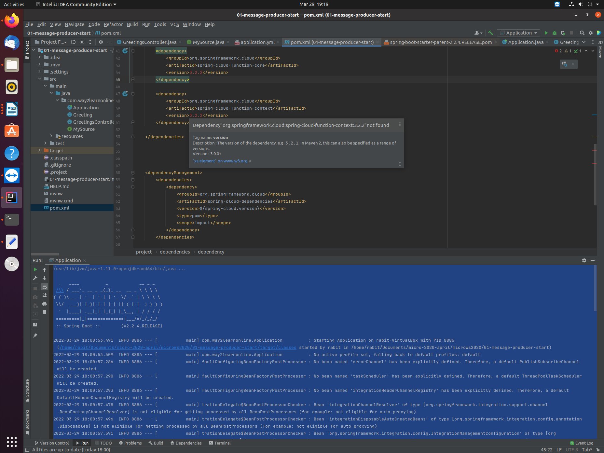Click the Print icon in the Run console

click(45, 304)
